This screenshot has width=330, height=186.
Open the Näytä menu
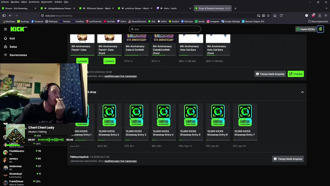click(24, 2)
